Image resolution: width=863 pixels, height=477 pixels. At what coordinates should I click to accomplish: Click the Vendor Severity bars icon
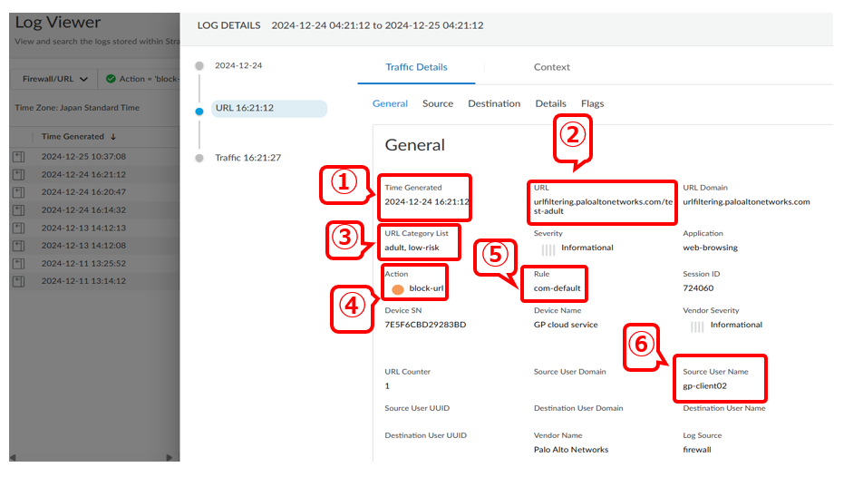(x=696, y=326)
